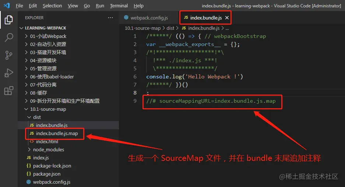Click breadcrumb index.bundle.js segment

pos(204,28)
